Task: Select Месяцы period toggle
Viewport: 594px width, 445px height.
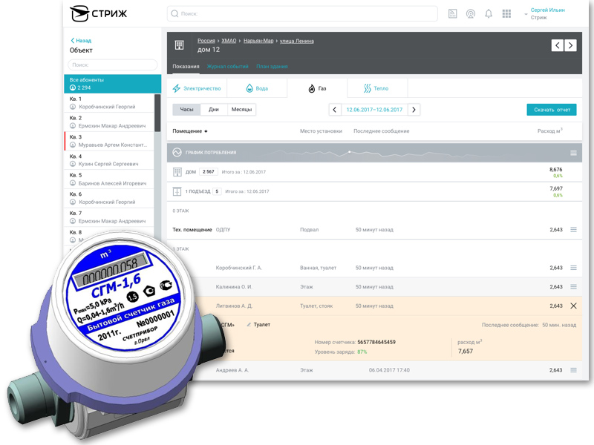Action: [x=242, y=109]
